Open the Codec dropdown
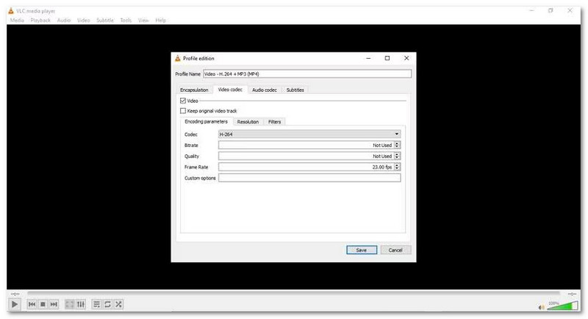 coord(309,134)
